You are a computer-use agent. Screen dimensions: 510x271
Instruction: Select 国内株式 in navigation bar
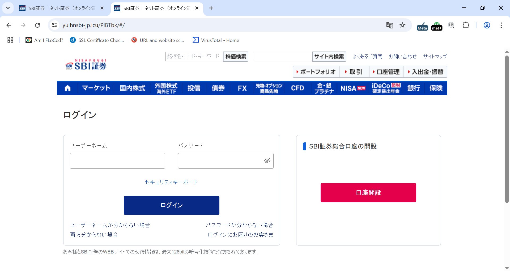coord(132,88)
